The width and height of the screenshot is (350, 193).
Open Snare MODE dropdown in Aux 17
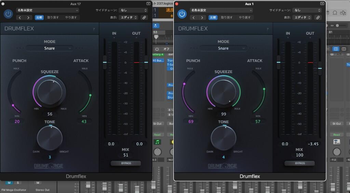coord(49,48)
